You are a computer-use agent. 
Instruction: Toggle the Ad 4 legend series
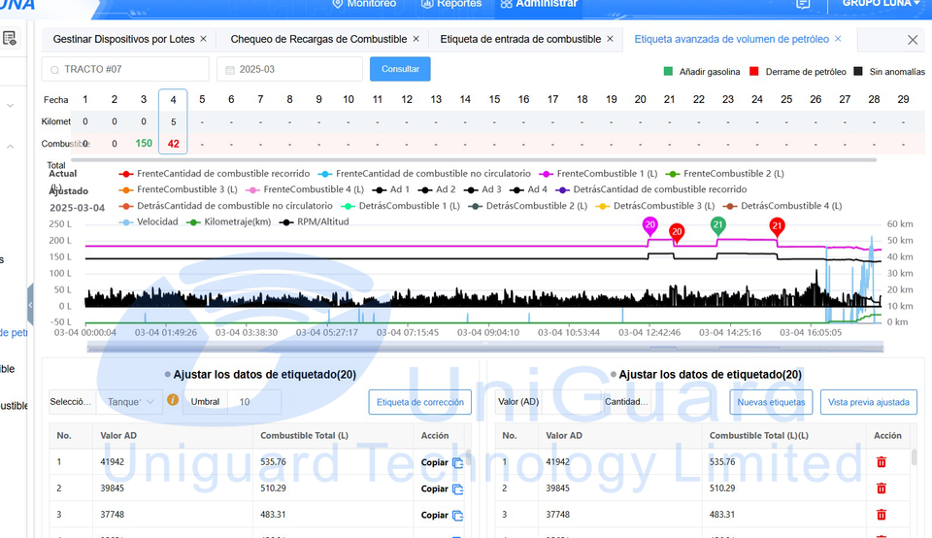tap(528, 189)
